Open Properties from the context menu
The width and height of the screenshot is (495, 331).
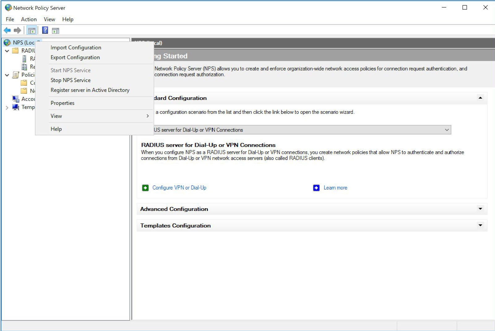(x=94, y=103)
